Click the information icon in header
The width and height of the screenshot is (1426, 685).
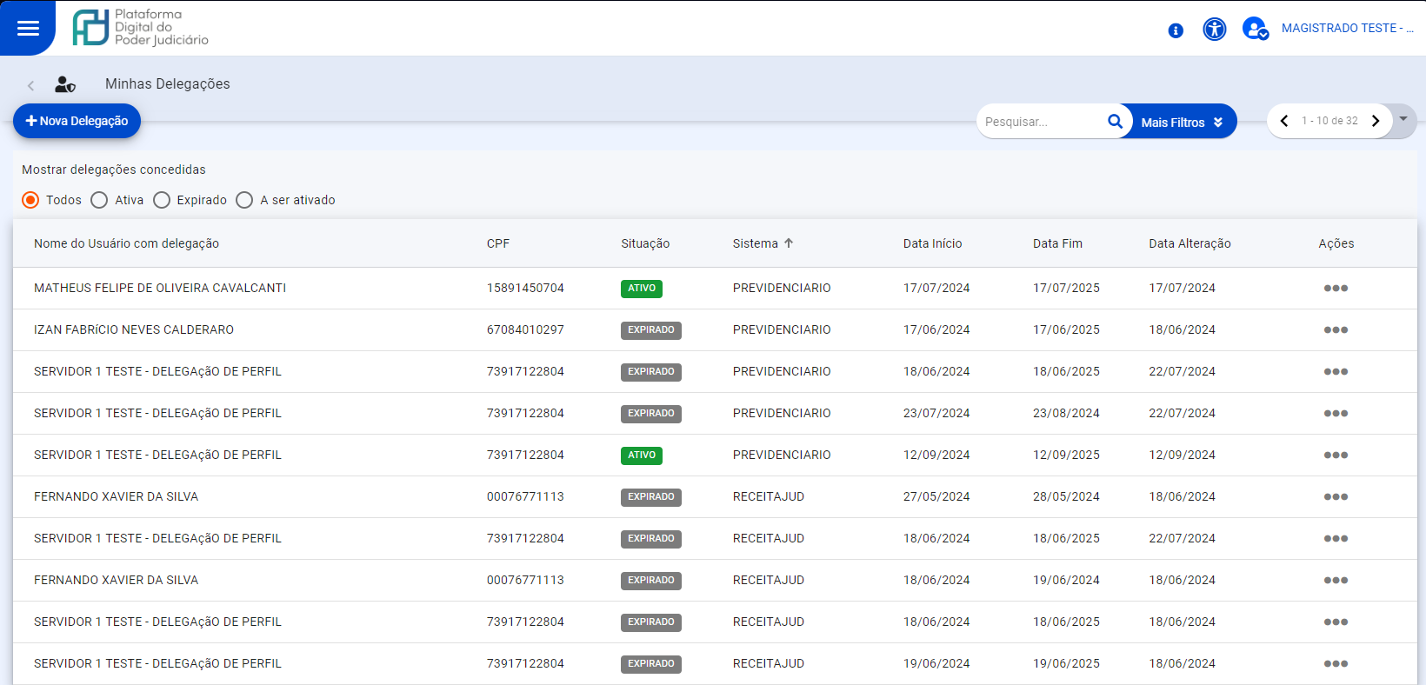(x=1176, y=30)
